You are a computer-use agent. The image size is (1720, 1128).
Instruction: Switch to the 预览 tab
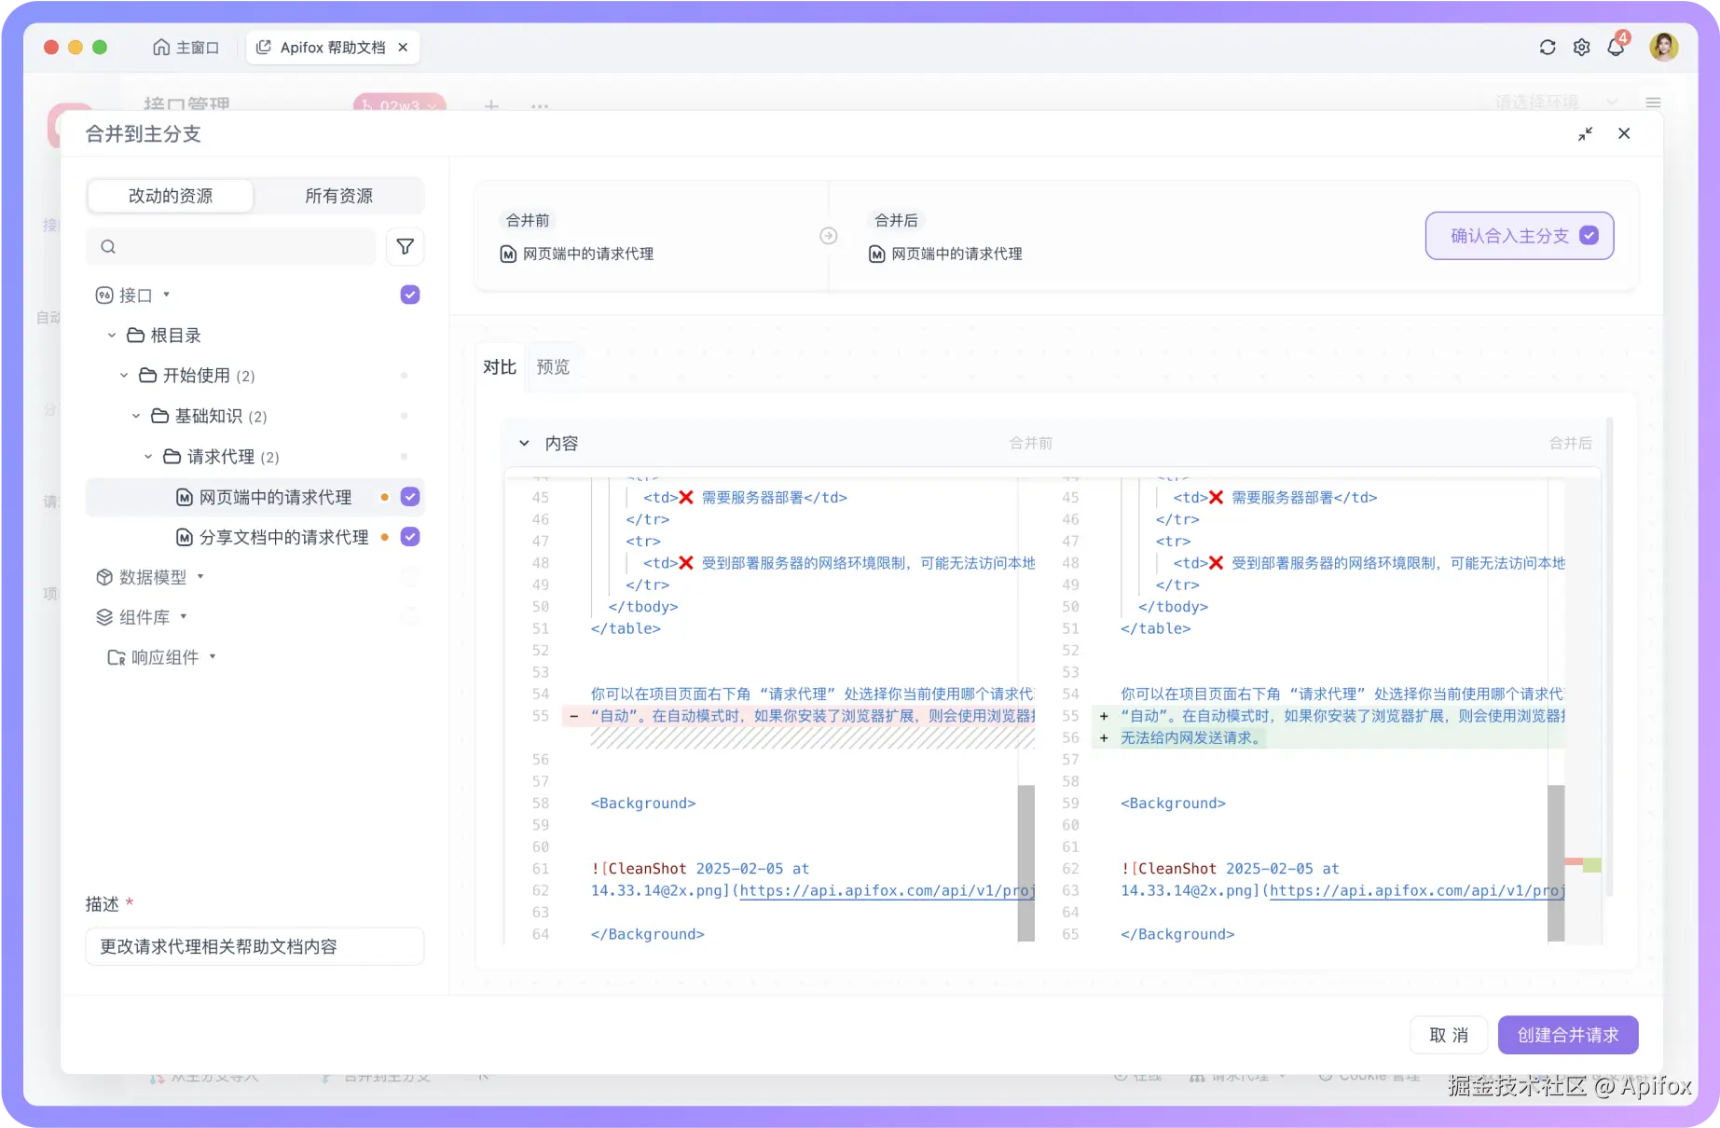pos(553,365)
